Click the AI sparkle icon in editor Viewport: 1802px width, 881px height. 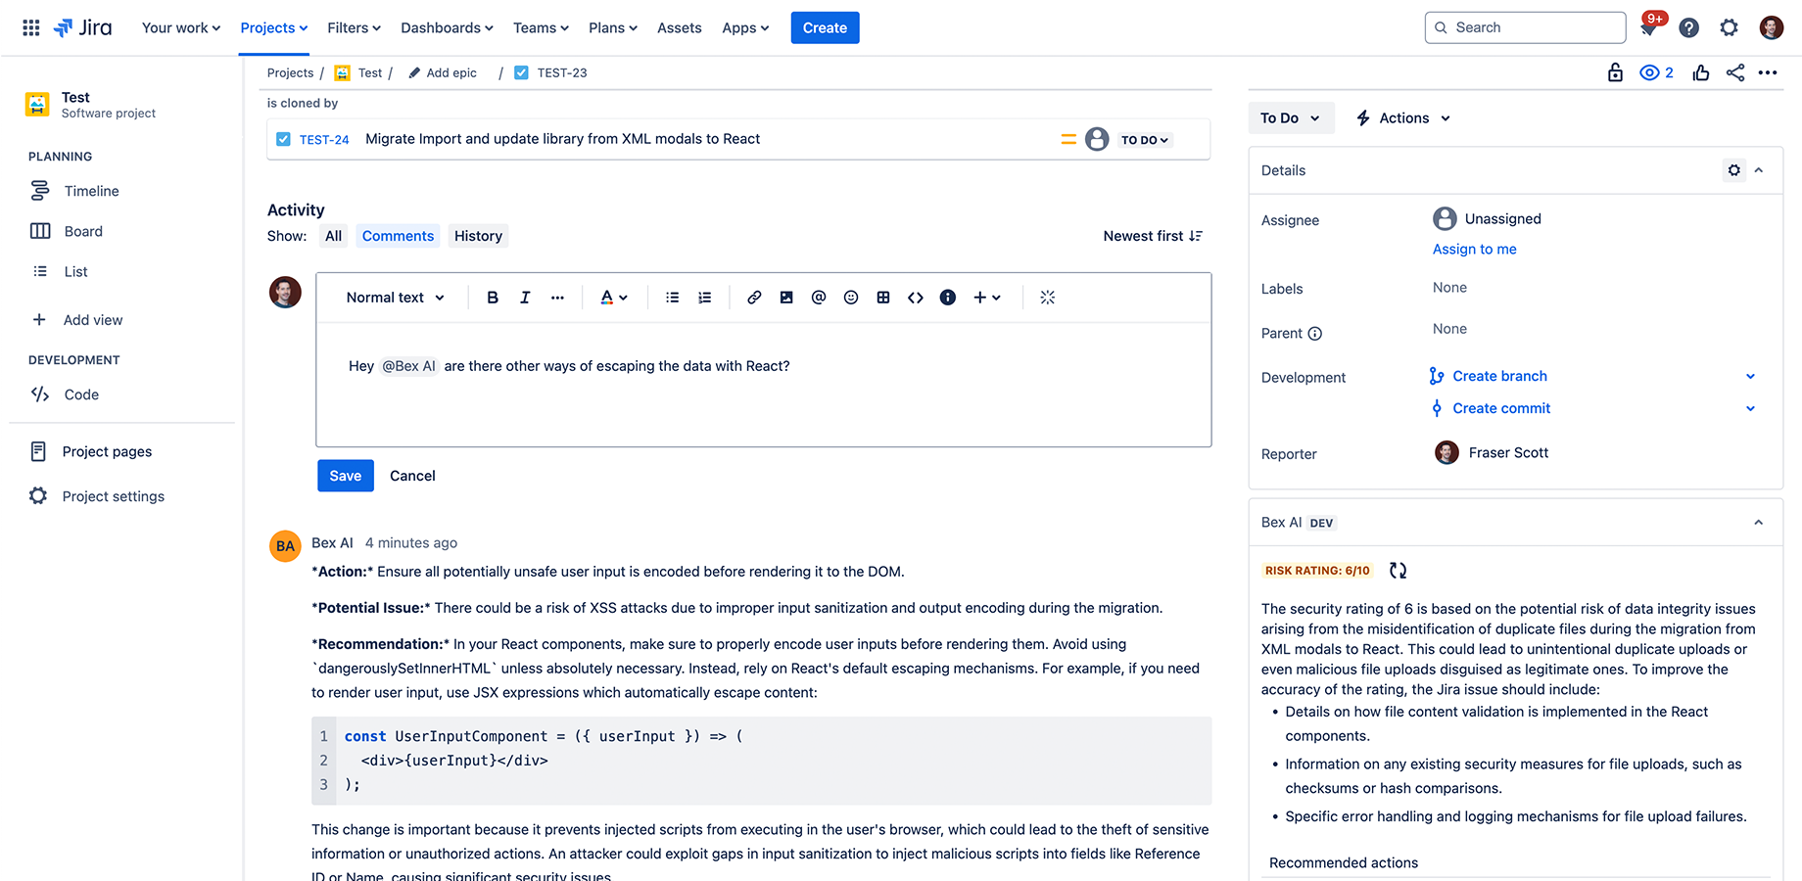[1048, 298]
